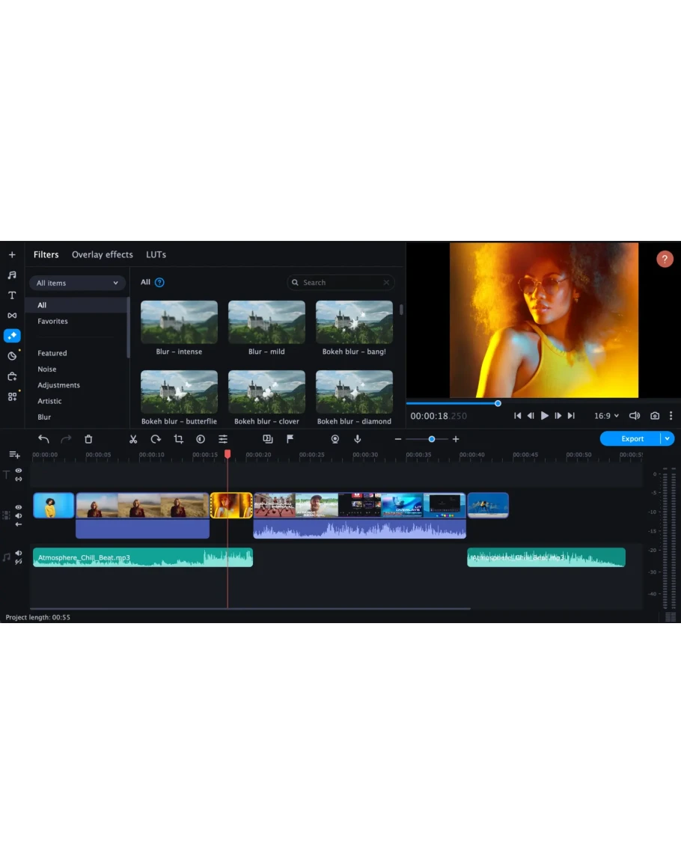Viewport: 681px width, 864px height.
Task: Hide the video track using eye icon
Action: pyautogui.click(x=19, y=507)
